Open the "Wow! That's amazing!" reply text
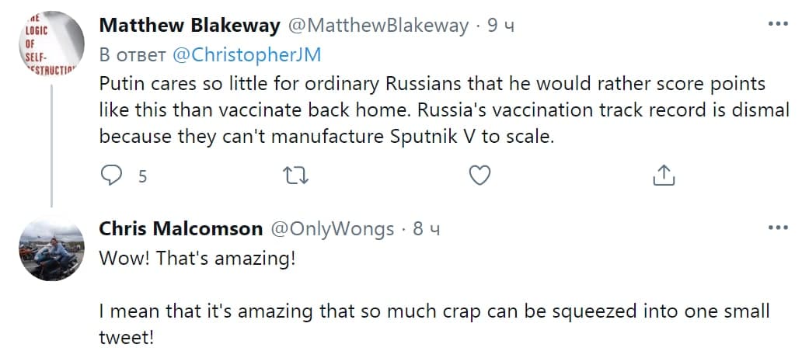The height and width of the screenshot is (358, 802). (x=197, y=259)
